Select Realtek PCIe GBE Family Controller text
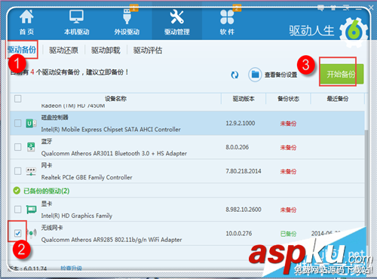The image size is (377, 279). pyautogui.click(x=87, y=177)
